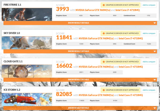The height and width of the screenshot is (111, 160).
Task: Click warning icon in Cloud Gate driver notice
Action: pos(103,62)
